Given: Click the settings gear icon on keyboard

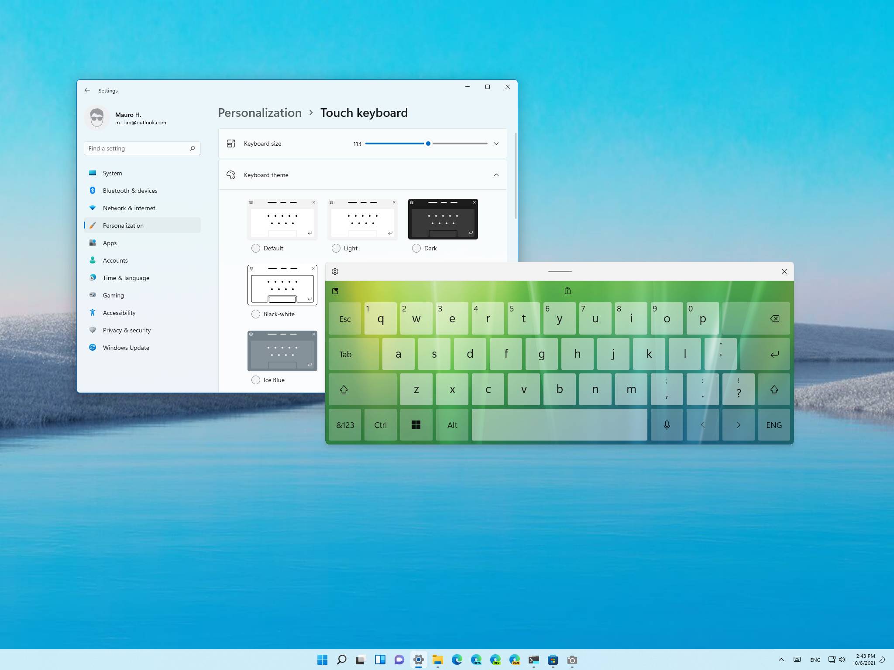Looking at the screenshot, I should (x=334, y=271).
